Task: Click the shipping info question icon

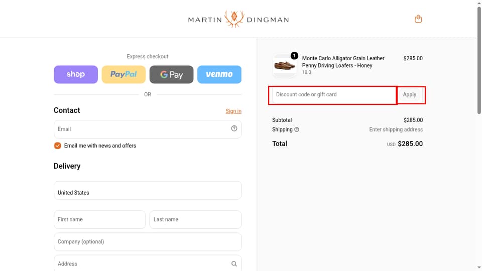Action: pos(297,129)
